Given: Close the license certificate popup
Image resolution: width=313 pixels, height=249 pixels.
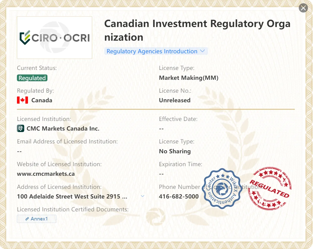Looking at the screenshot, I should tap(303, 8).
